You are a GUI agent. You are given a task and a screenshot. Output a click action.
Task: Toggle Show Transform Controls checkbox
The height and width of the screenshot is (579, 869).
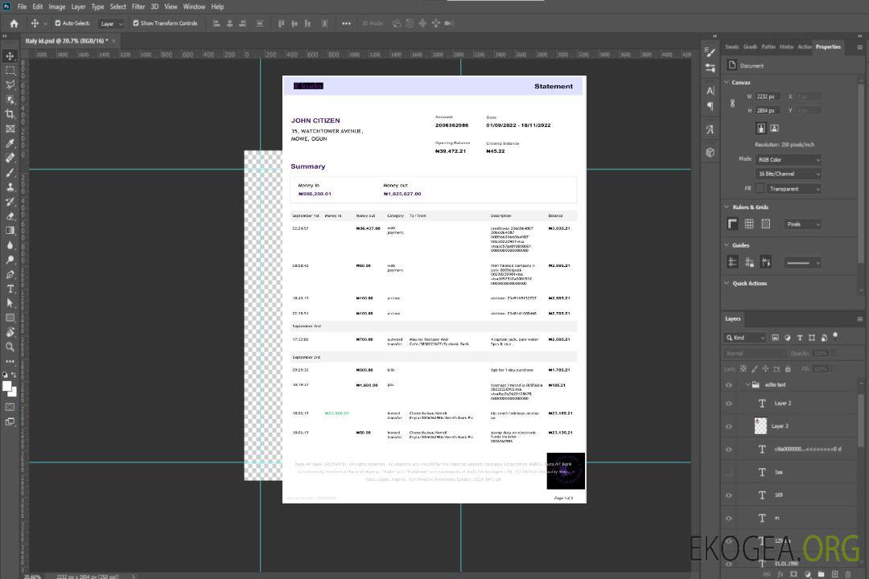pos(136,23)
